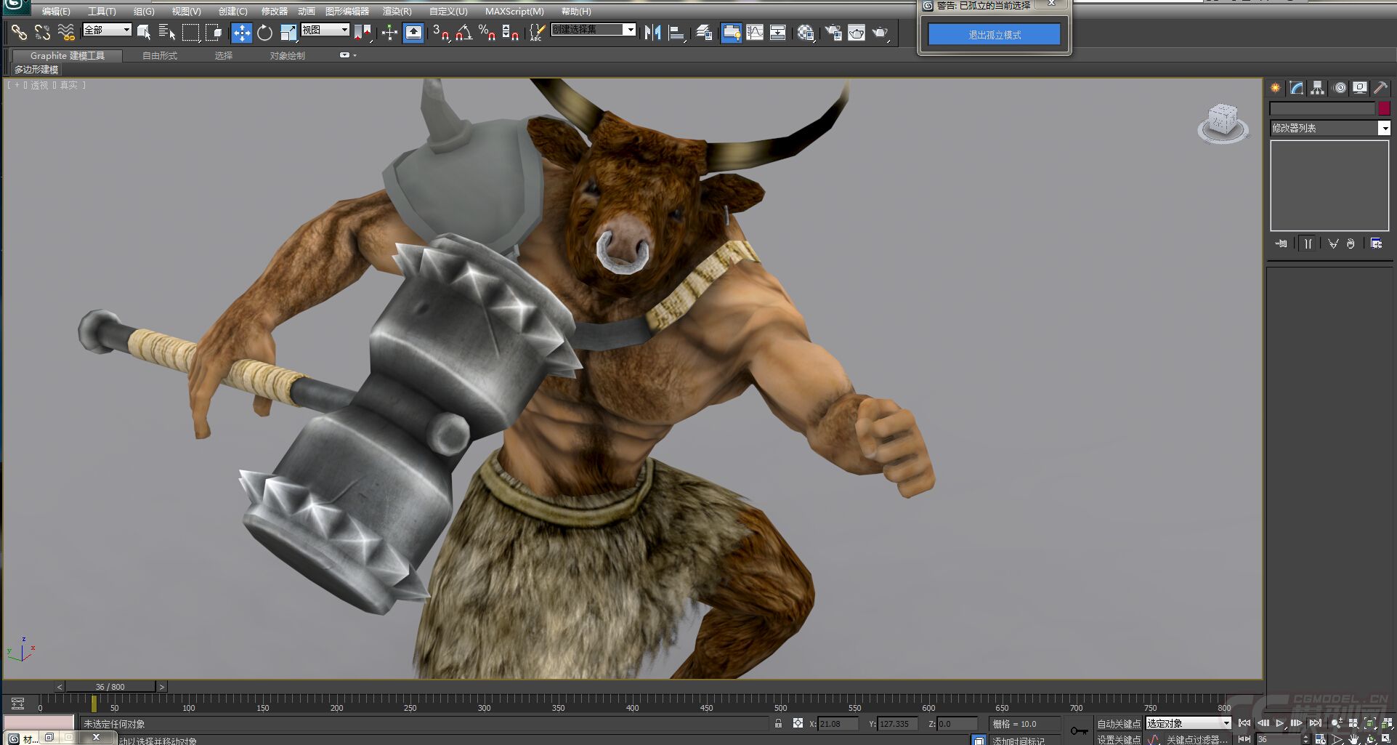Activate Bind to Space Warp tool

pyautogui.click(x=66, y=32)
